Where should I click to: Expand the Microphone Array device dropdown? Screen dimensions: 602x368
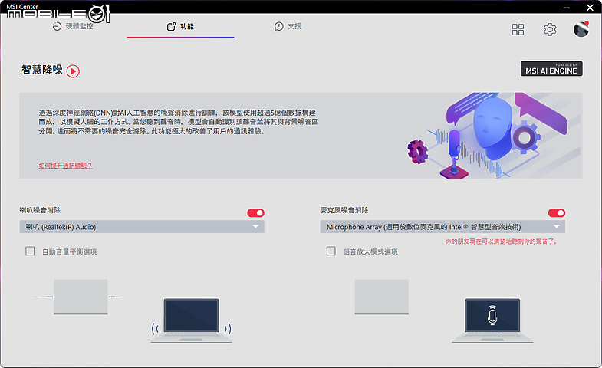pos(442,227)
